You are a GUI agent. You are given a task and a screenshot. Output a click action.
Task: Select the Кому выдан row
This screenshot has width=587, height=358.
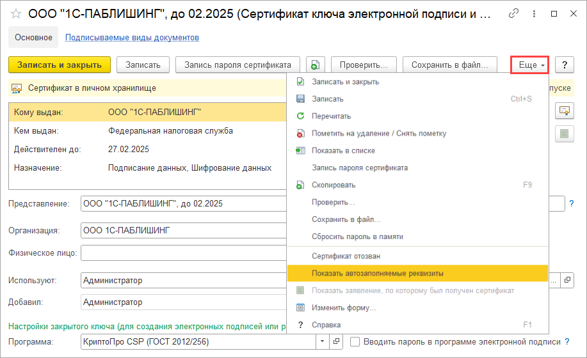click(147, 112)
